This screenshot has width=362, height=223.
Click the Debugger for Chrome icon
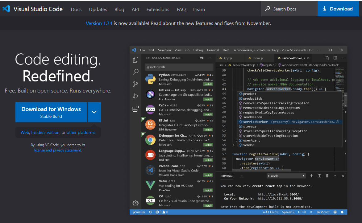click(x=150, y=140)
